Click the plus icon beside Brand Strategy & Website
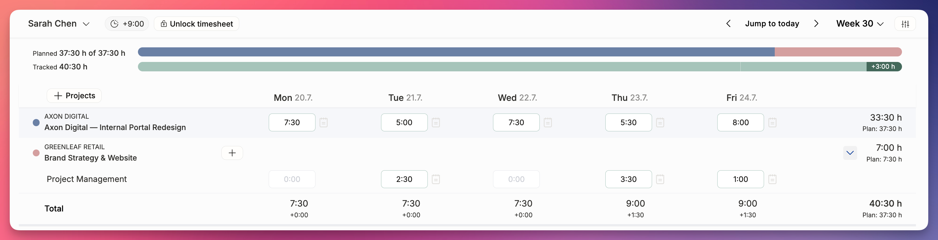This screenshot has height=240, width=938. pos(232,153)
